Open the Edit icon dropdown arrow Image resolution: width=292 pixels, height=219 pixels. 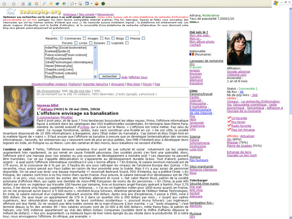(x=92, y=4)
